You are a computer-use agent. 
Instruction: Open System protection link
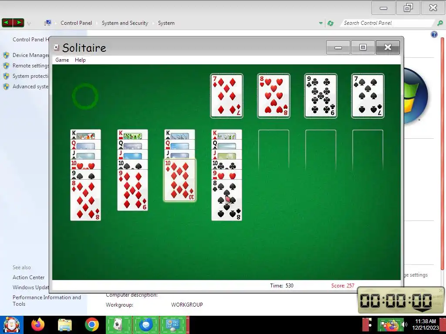31,76
